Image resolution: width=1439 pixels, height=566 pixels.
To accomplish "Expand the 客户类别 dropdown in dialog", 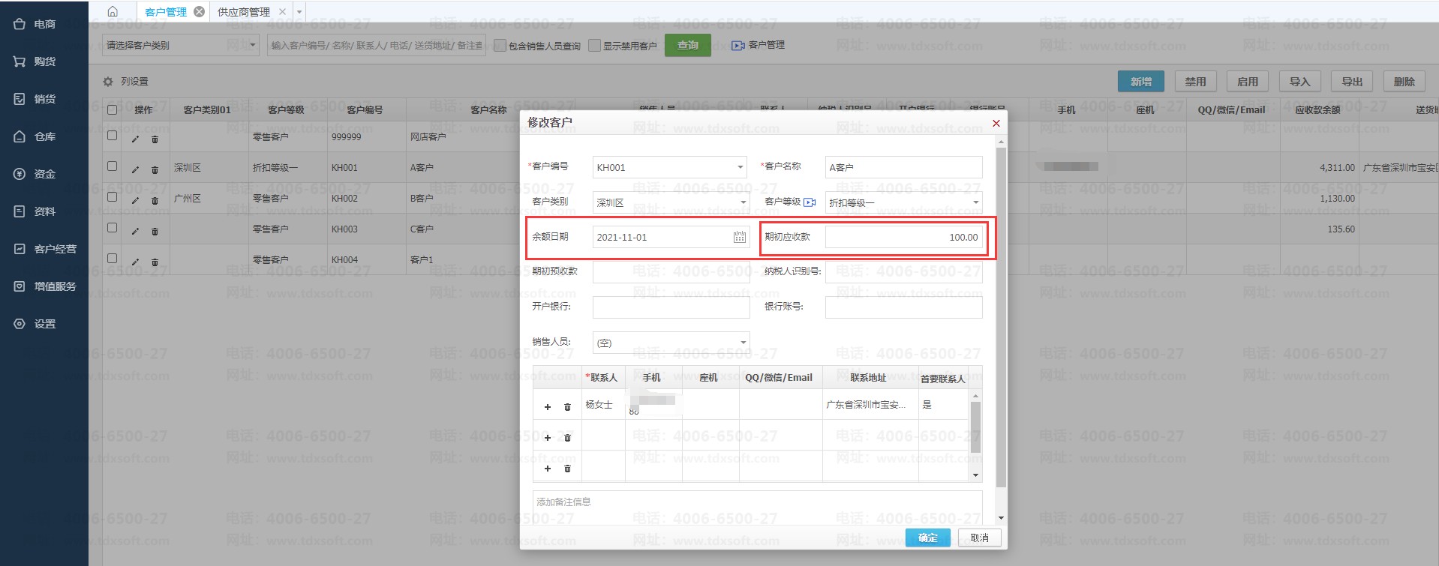I will coord(743,202).
